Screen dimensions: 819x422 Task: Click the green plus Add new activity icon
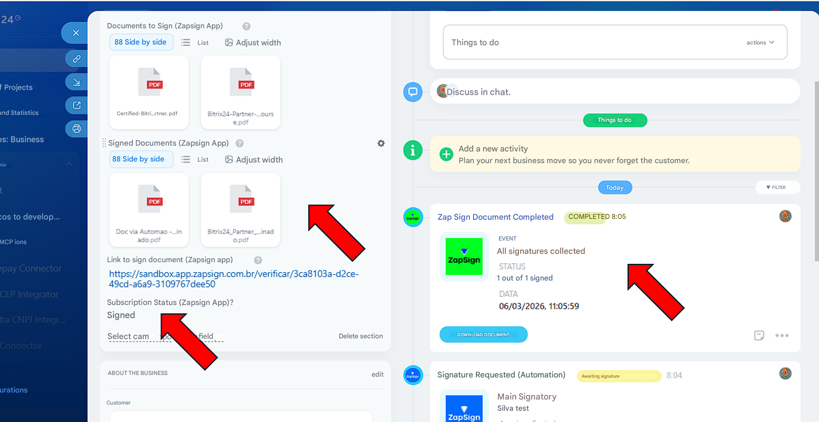pos(446,154)
